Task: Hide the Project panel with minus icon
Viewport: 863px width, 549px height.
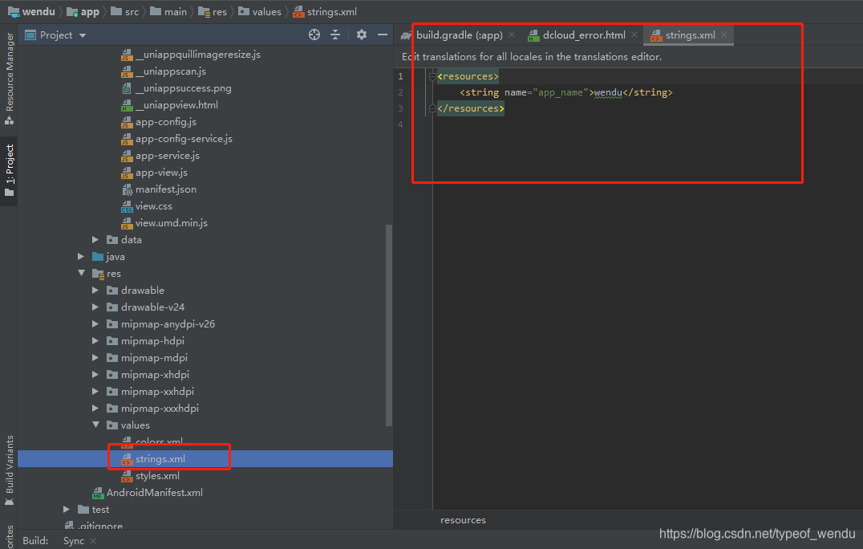Action: 383,35
